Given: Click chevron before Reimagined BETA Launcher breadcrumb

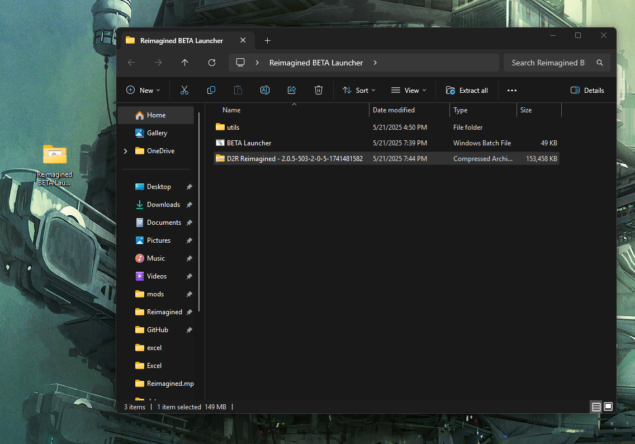Looking at the screenshot, I should click(257, 63).
